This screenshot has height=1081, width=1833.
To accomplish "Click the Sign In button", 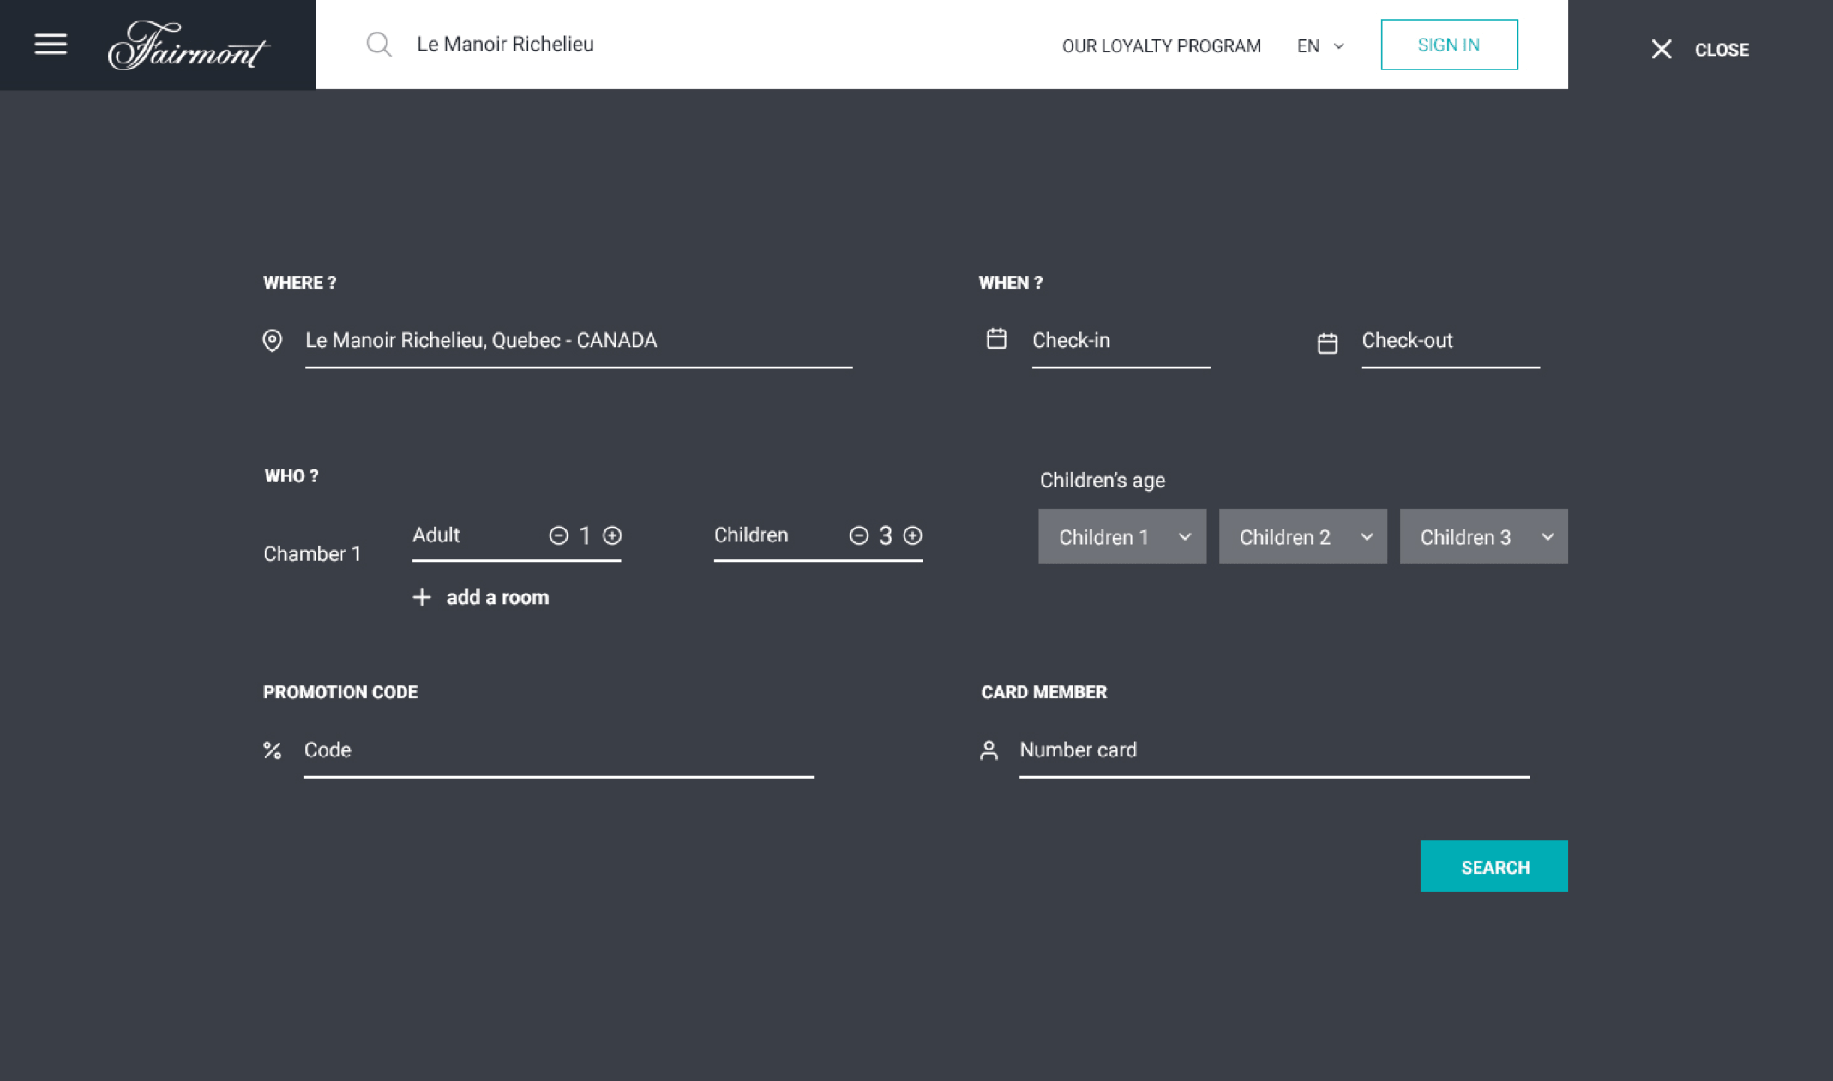I will tap(1448, 45).
